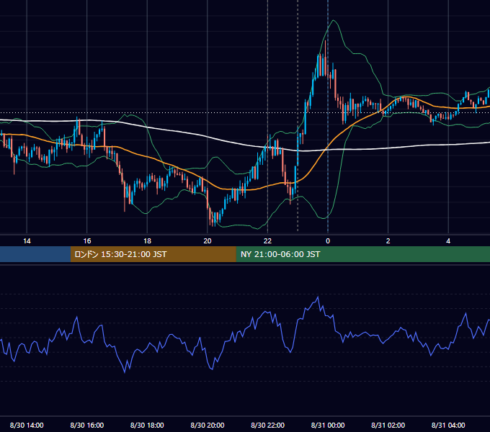The height and width of the screenshot is (432, 490).
Task: Click the blue session bar before the London bar
Action: 35,254
